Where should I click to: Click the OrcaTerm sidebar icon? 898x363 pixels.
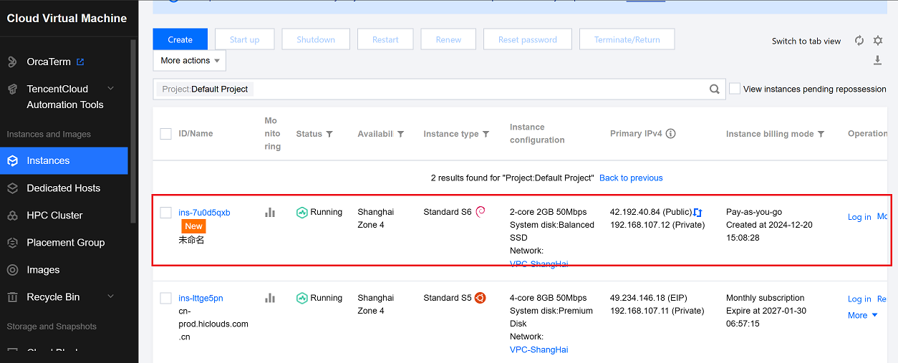(12, 62)
